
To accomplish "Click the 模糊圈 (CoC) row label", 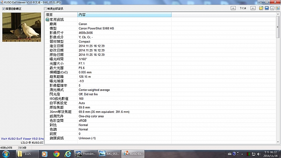I will point(59,72).
